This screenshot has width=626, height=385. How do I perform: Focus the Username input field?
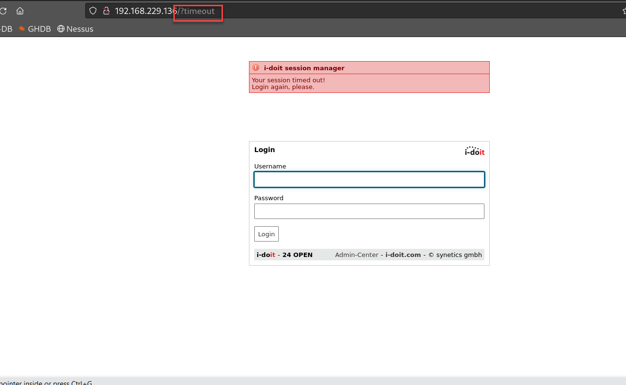(369, 179)
